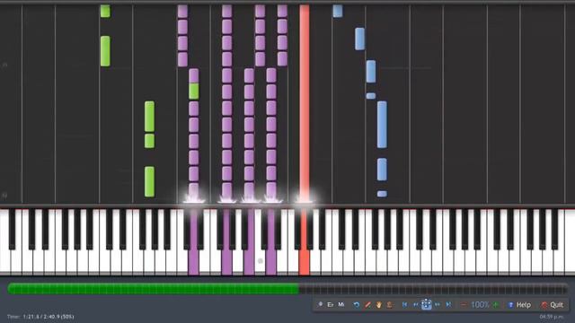Image resolution: width=575 pixels, height=323 pixels.
Task: Increase speed with the green plus icon
Action: [496, 305]
